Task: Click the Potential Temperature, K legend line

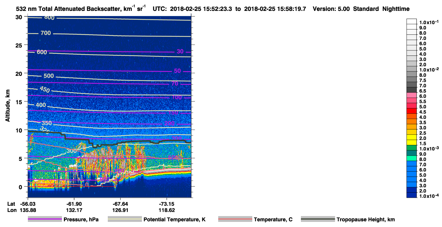Action: pos(124,220)
